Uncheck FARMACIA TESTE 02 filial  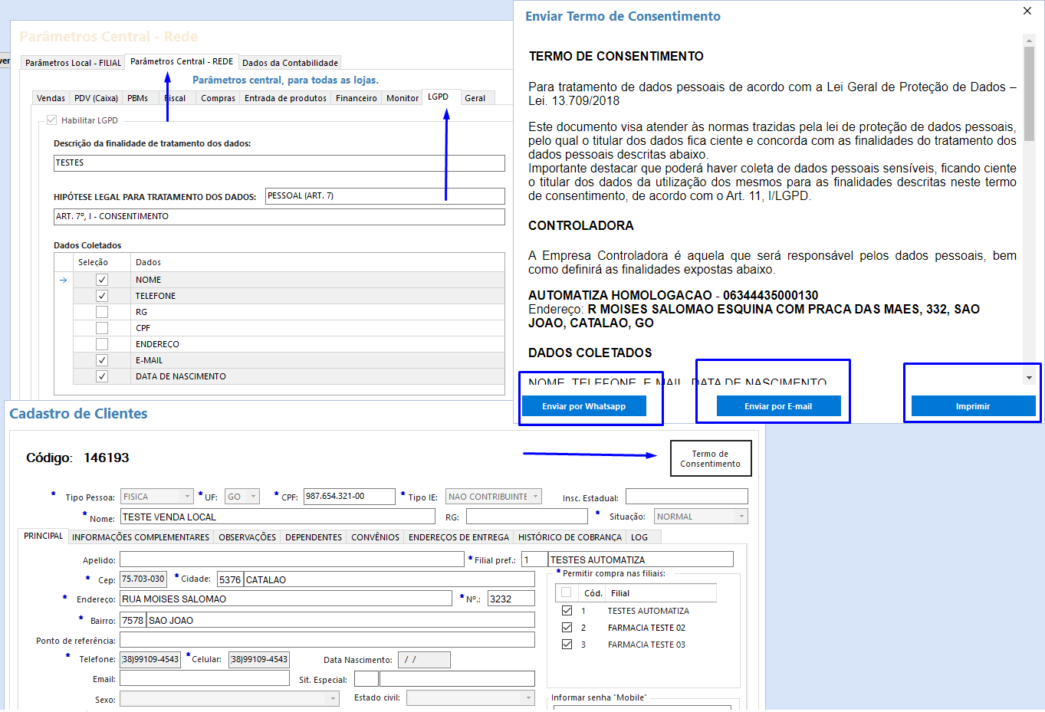[567, 628]
